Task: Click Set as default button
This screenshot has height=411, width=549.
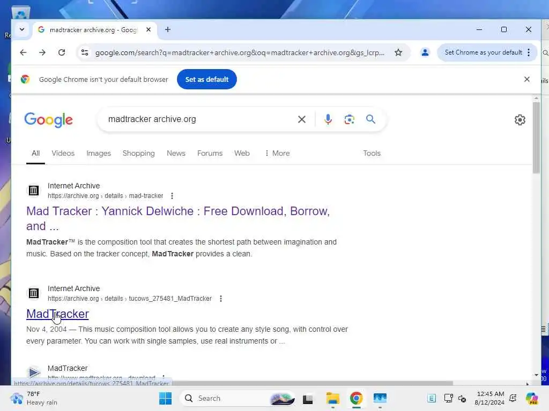Action: coord(206,79)
